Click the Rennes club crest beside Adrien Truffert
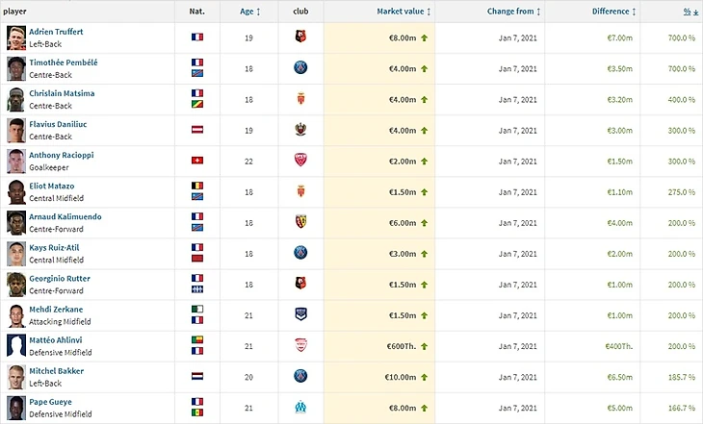 coord(299,37)
